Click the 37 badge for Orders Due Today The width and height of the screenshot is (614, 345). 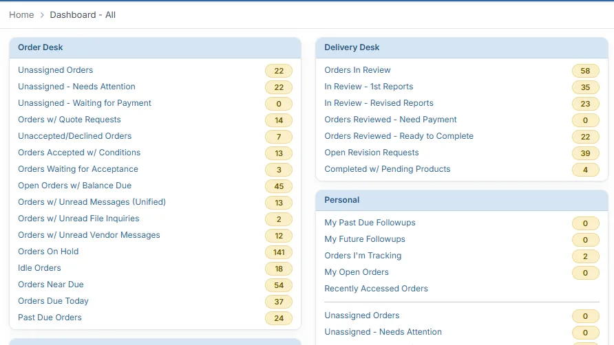coord(279,302)
